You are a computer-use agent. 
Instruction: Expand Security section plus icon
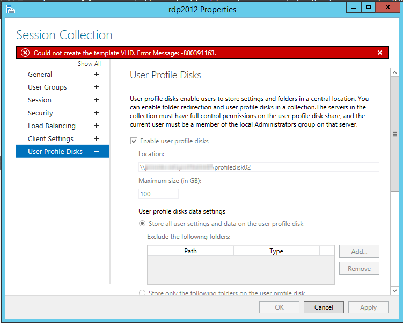[97, 113]
